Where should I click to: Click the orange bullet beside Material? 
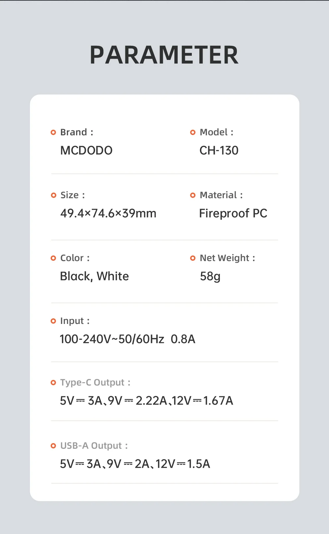[193, 195]
